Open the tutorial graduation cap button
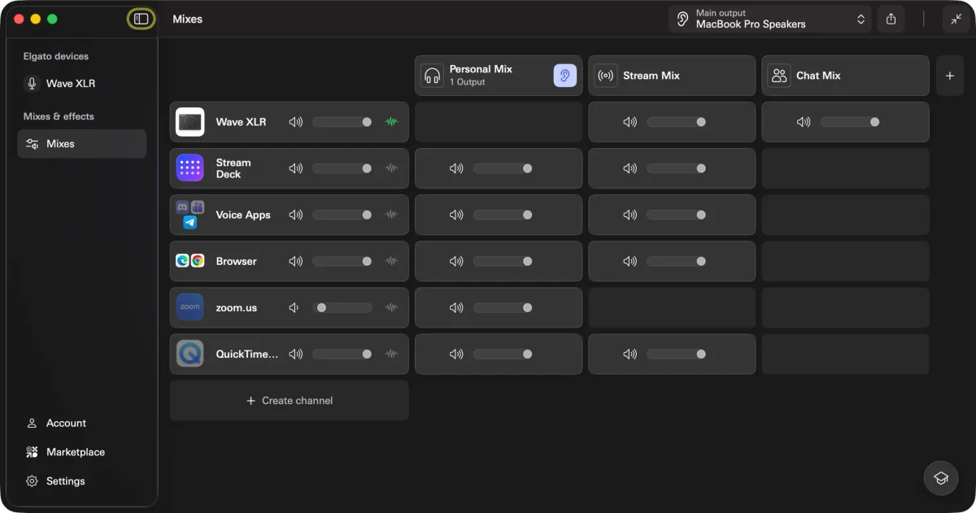Image resolution: width=976 pixels, height=513 pixels. pyautogui.click(x=940, y=478)
